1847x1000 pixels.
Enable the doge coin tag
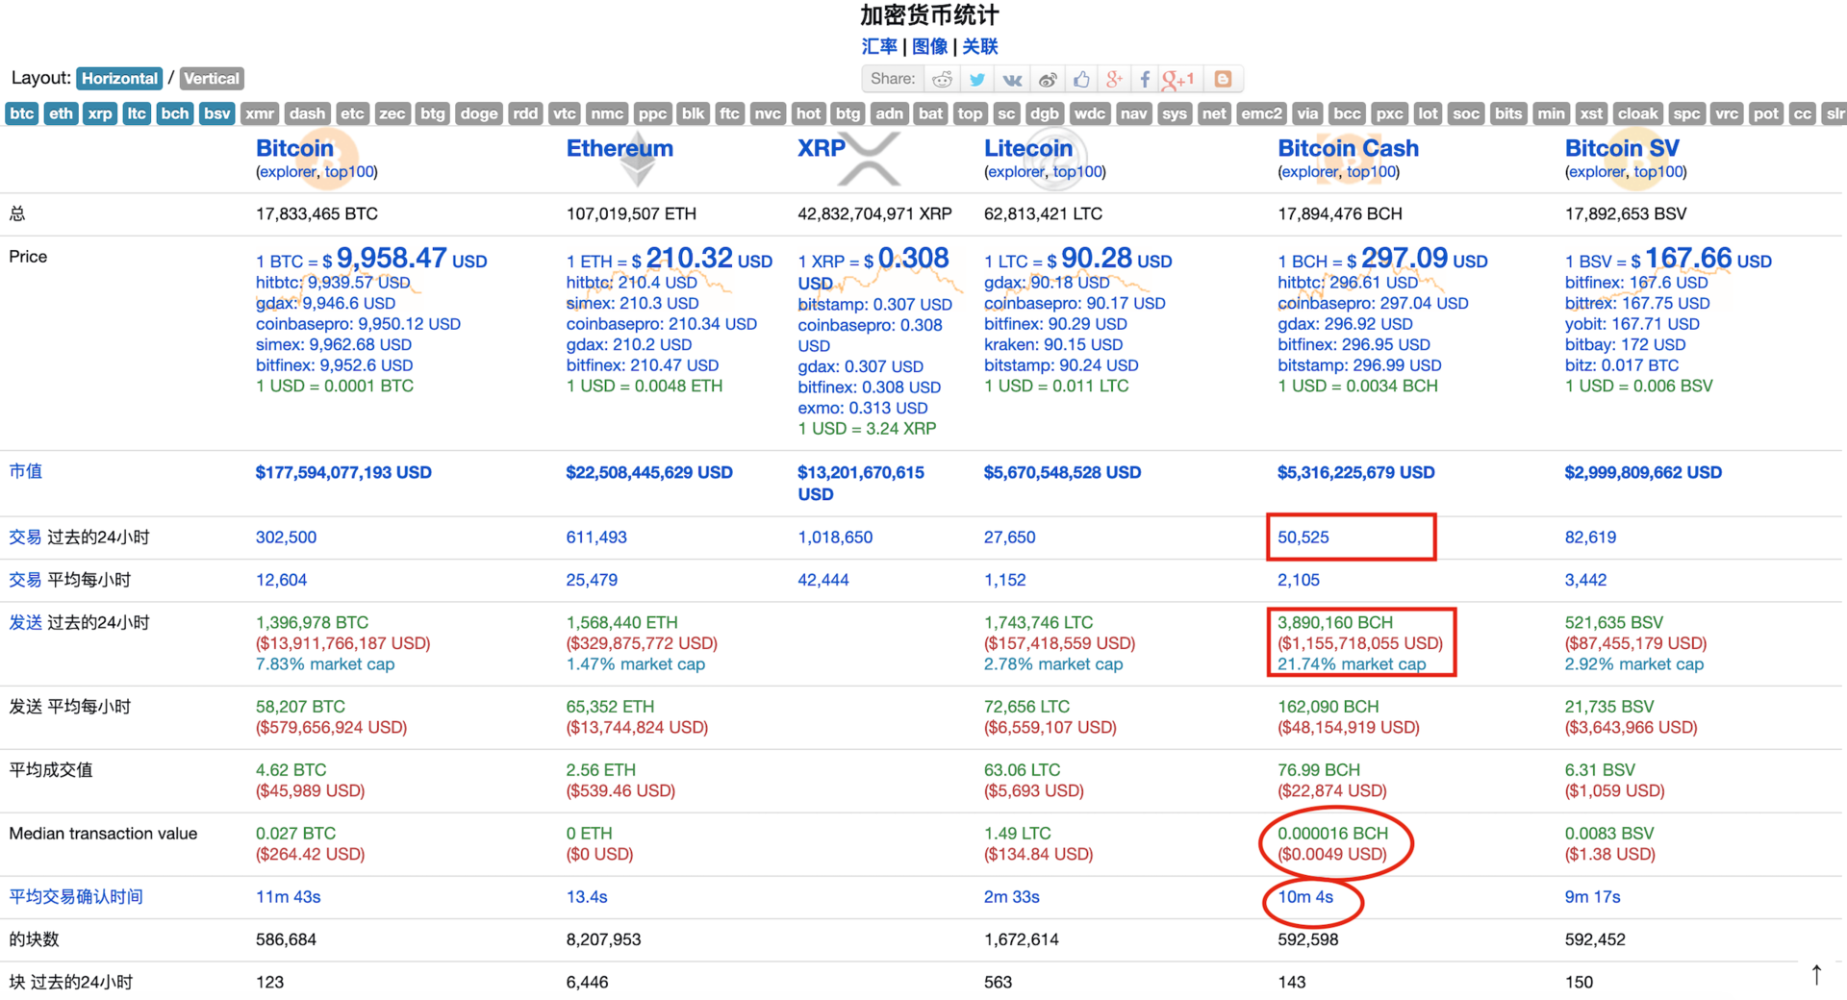[x=478, y=113]
